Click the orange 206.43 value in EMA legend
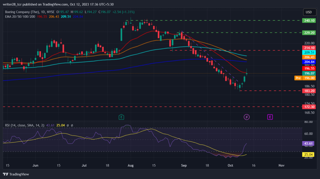Image resolution: width=320 pixels, height=179 pixels. pyautogui.click(x=54, y=16)
